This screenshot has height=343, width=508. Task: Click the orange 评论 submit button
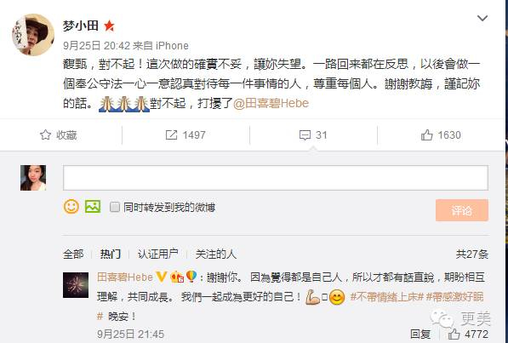[x=462, y=210]
